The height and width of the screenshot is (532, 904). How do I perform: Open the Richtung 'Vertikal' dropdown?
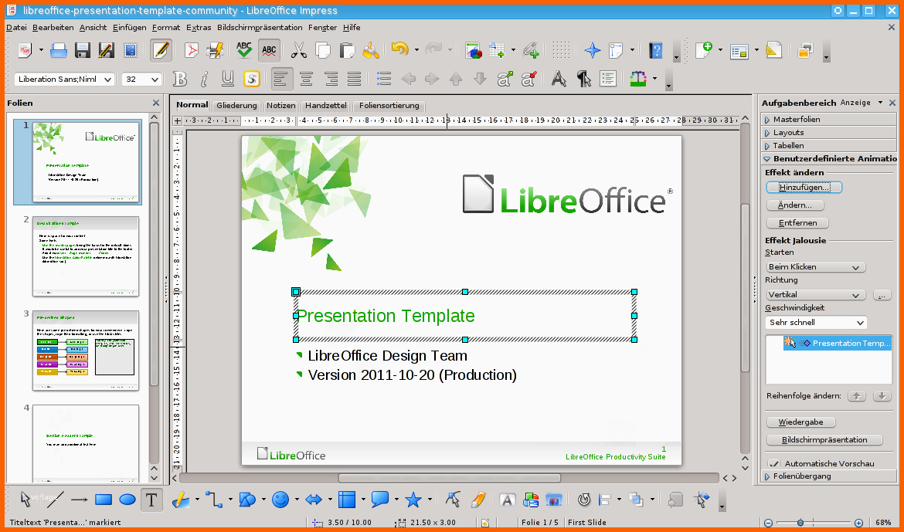[x=816, y=294]
